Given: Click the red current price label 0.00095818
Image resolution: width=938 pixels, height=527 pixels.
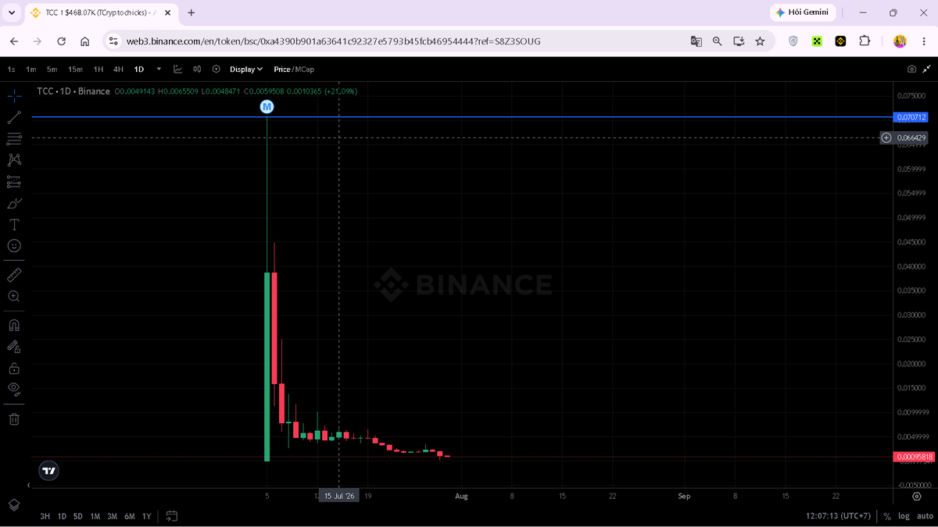Looking at the screenshot, I should 913,457.
